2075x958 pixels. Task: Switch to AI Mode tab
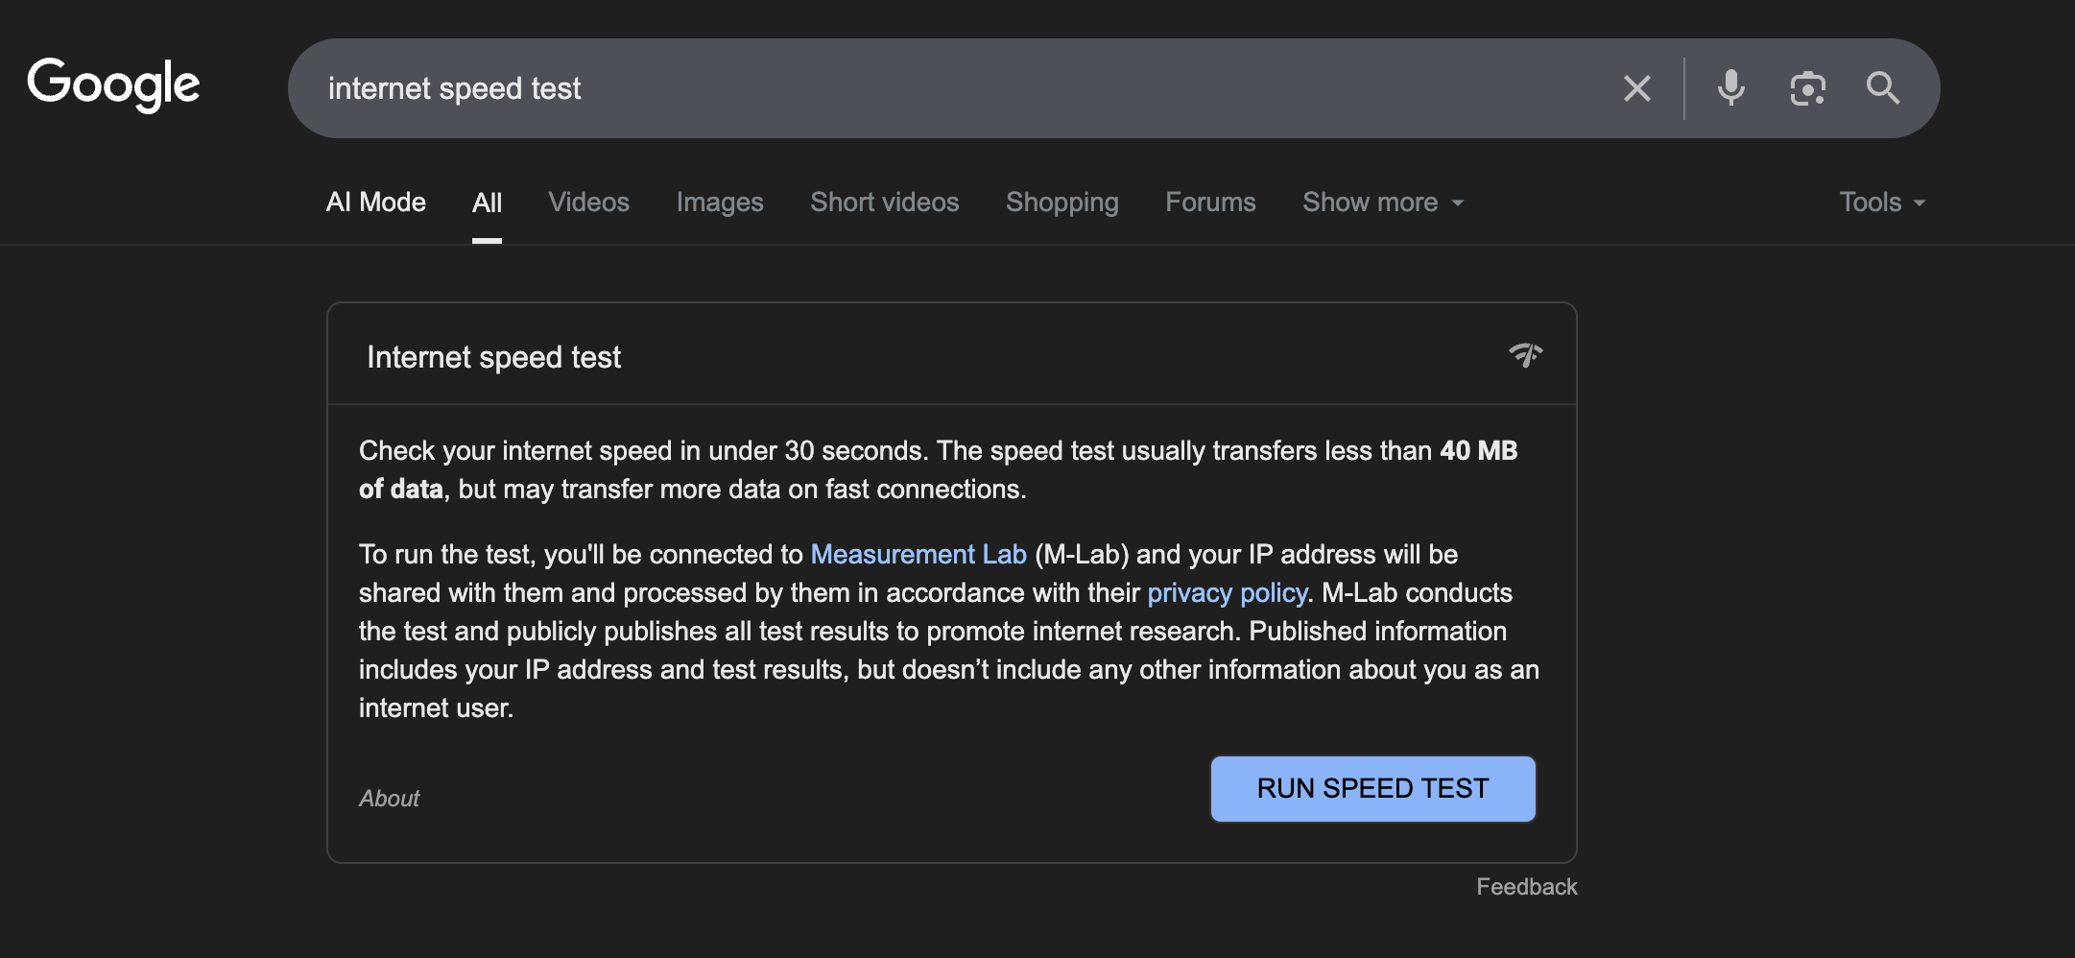tap(376, 203)
